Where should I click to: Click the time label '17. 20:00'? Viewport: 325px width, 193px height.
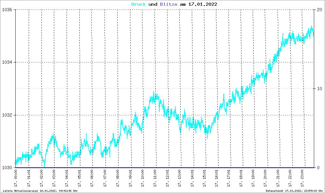point(265,178)
